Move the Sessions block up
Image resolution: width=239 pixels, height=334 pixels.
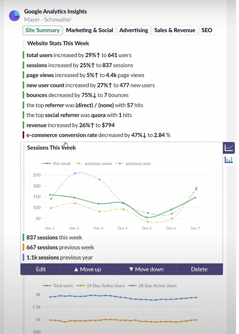click(87, 269)
